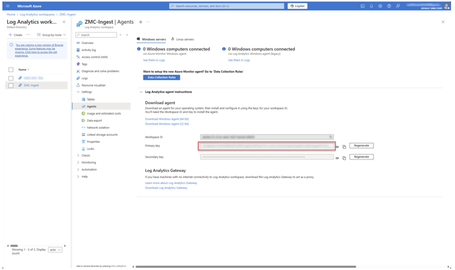The width and height of the screenshot is (455, 270).
Task: Open the feedback icon in header
Action: tap(398, 6)
